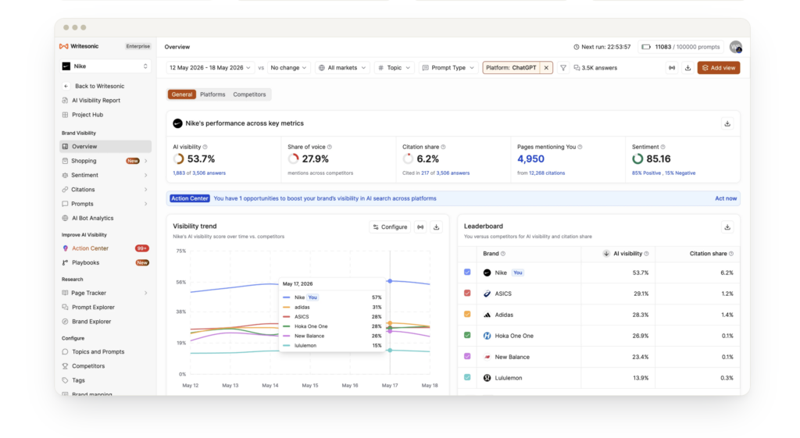Download the Leaderboard table
Viewport: 800px width, 438px height.
727,227
